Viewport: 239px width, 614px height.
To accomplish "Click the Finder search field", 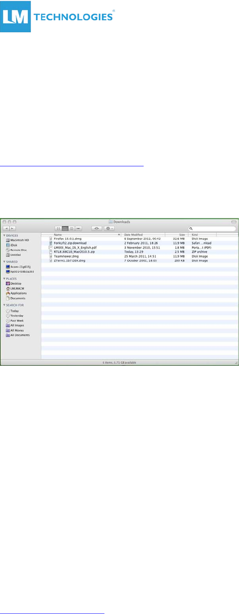I will click(x=212, y=228).
